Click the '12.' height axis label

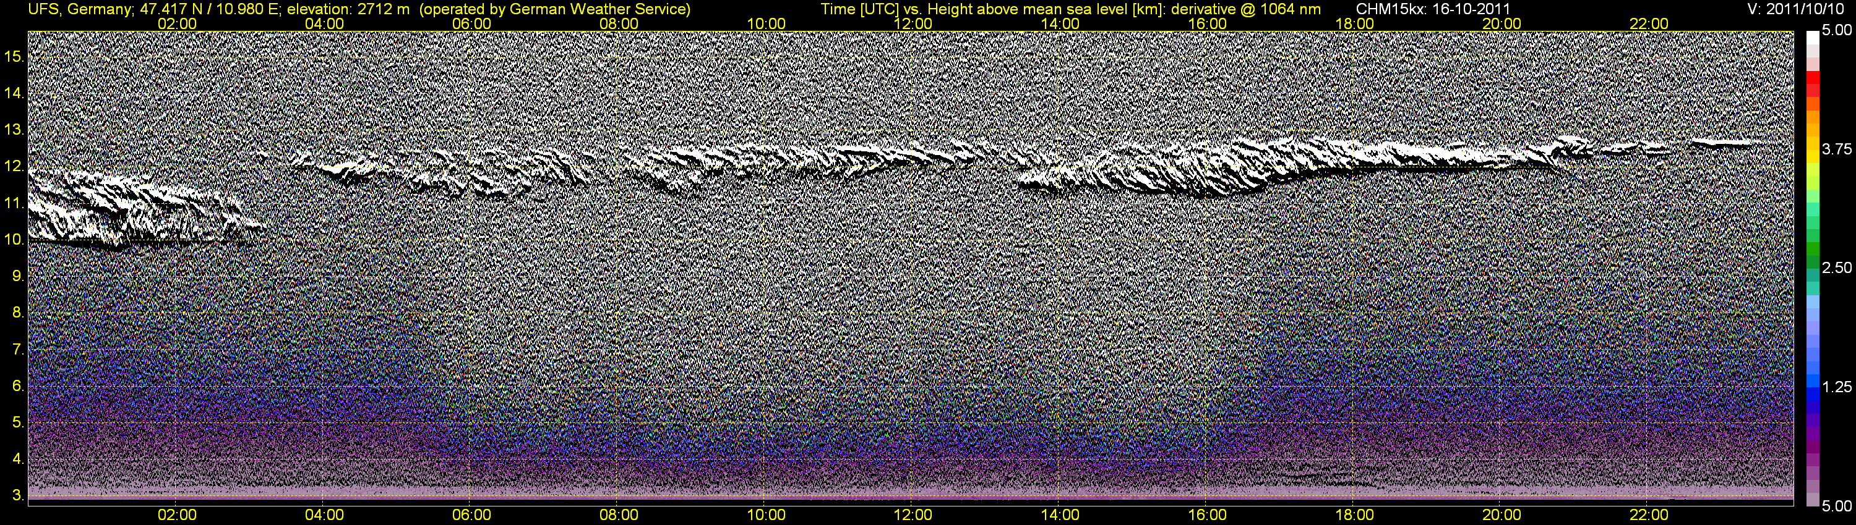point(14,166)
